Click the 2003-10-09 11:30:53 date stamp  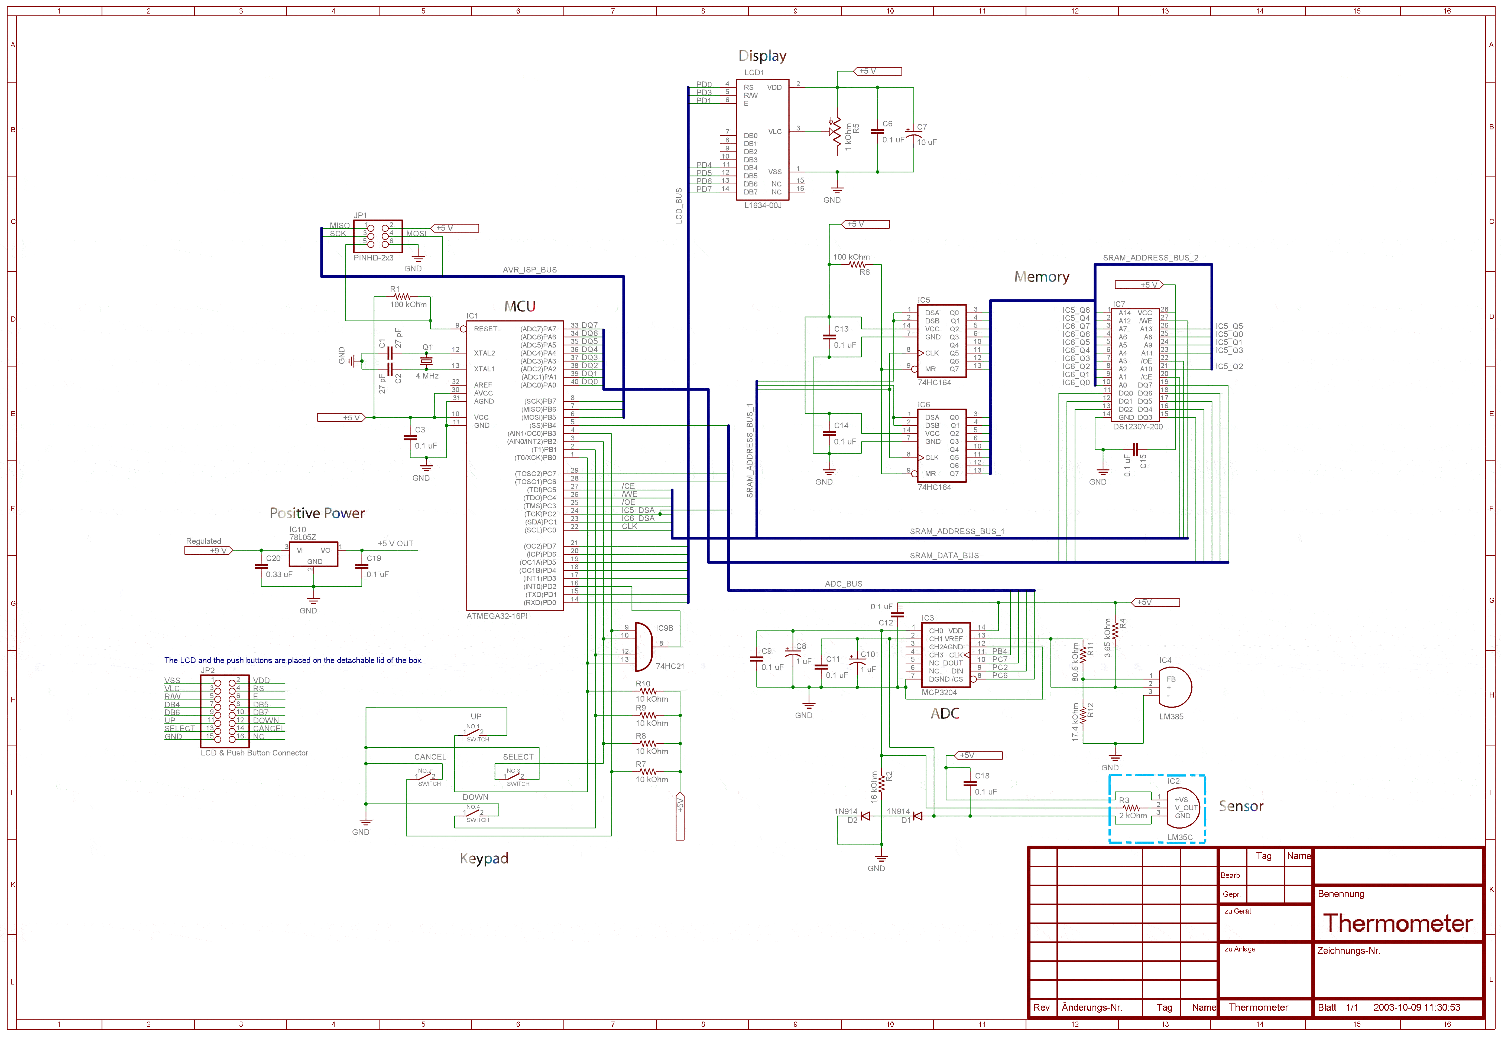[x=1416, y=1008]
